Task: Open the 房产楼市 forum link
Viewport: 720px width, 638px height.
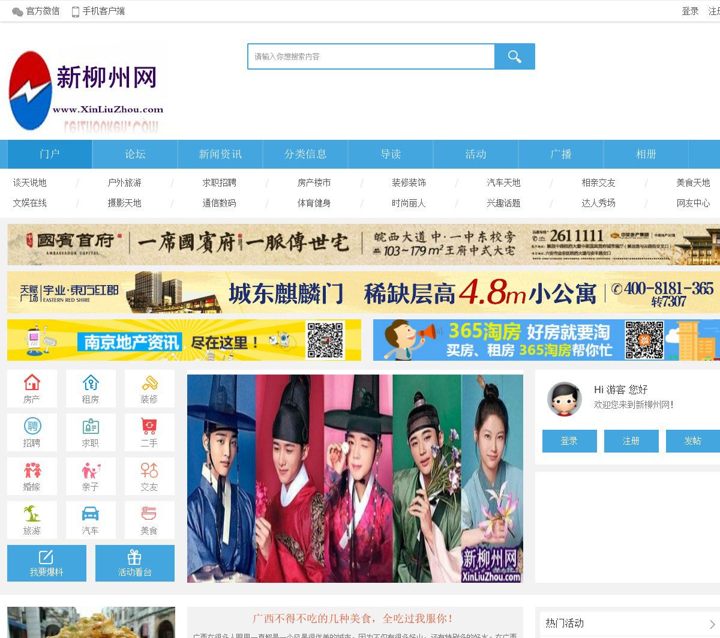Action: coord(314,182)
